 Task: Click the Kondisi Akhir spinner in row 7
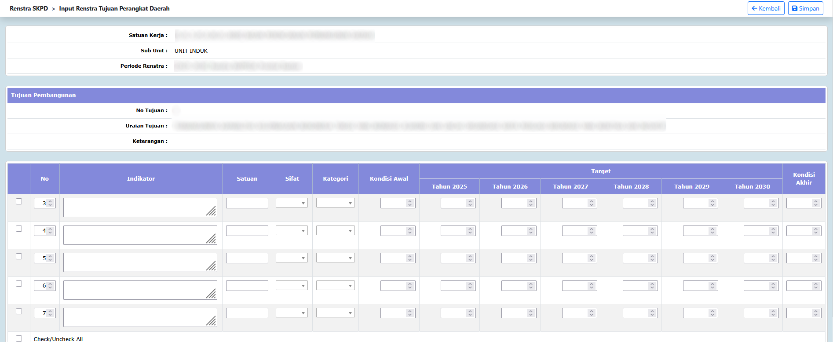[x=816, y=313]
